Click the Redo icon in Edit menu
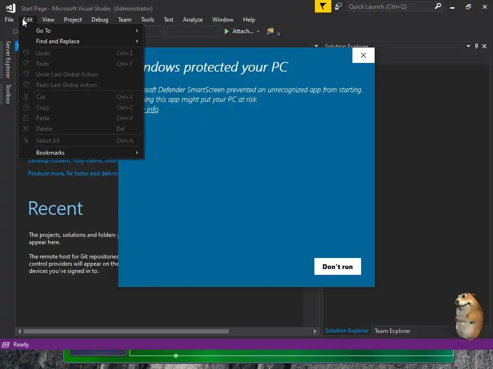The image size is (493, 369). coord(26,64)
